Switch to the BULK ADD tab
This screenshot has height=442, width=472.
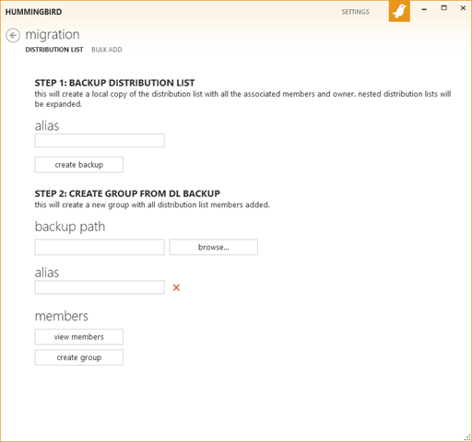pos(107,50)
